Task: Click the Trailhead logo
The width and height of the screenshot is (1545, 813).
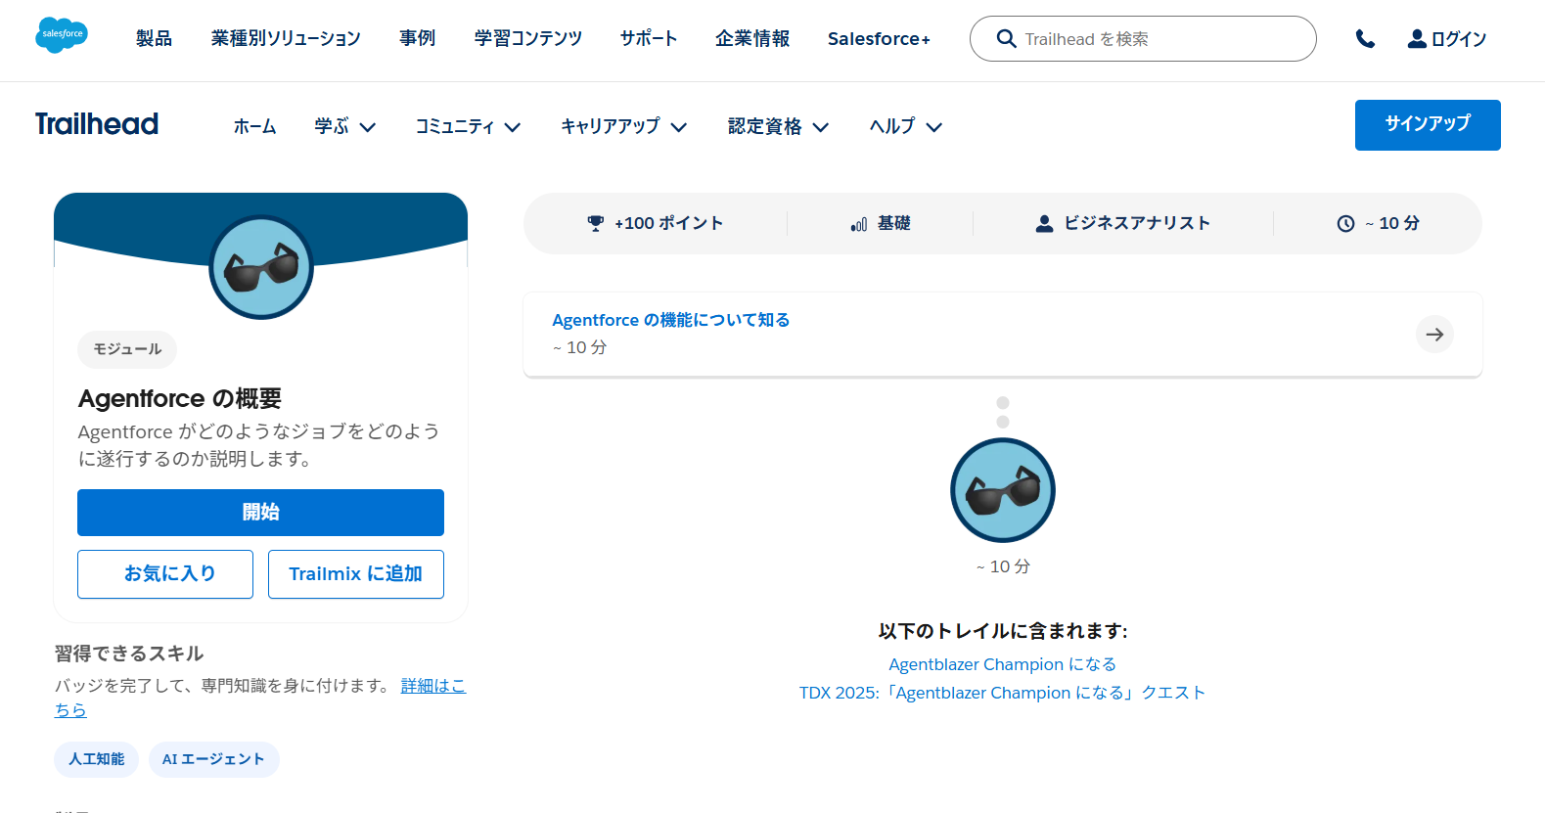Action: click(x=97, y=124)
